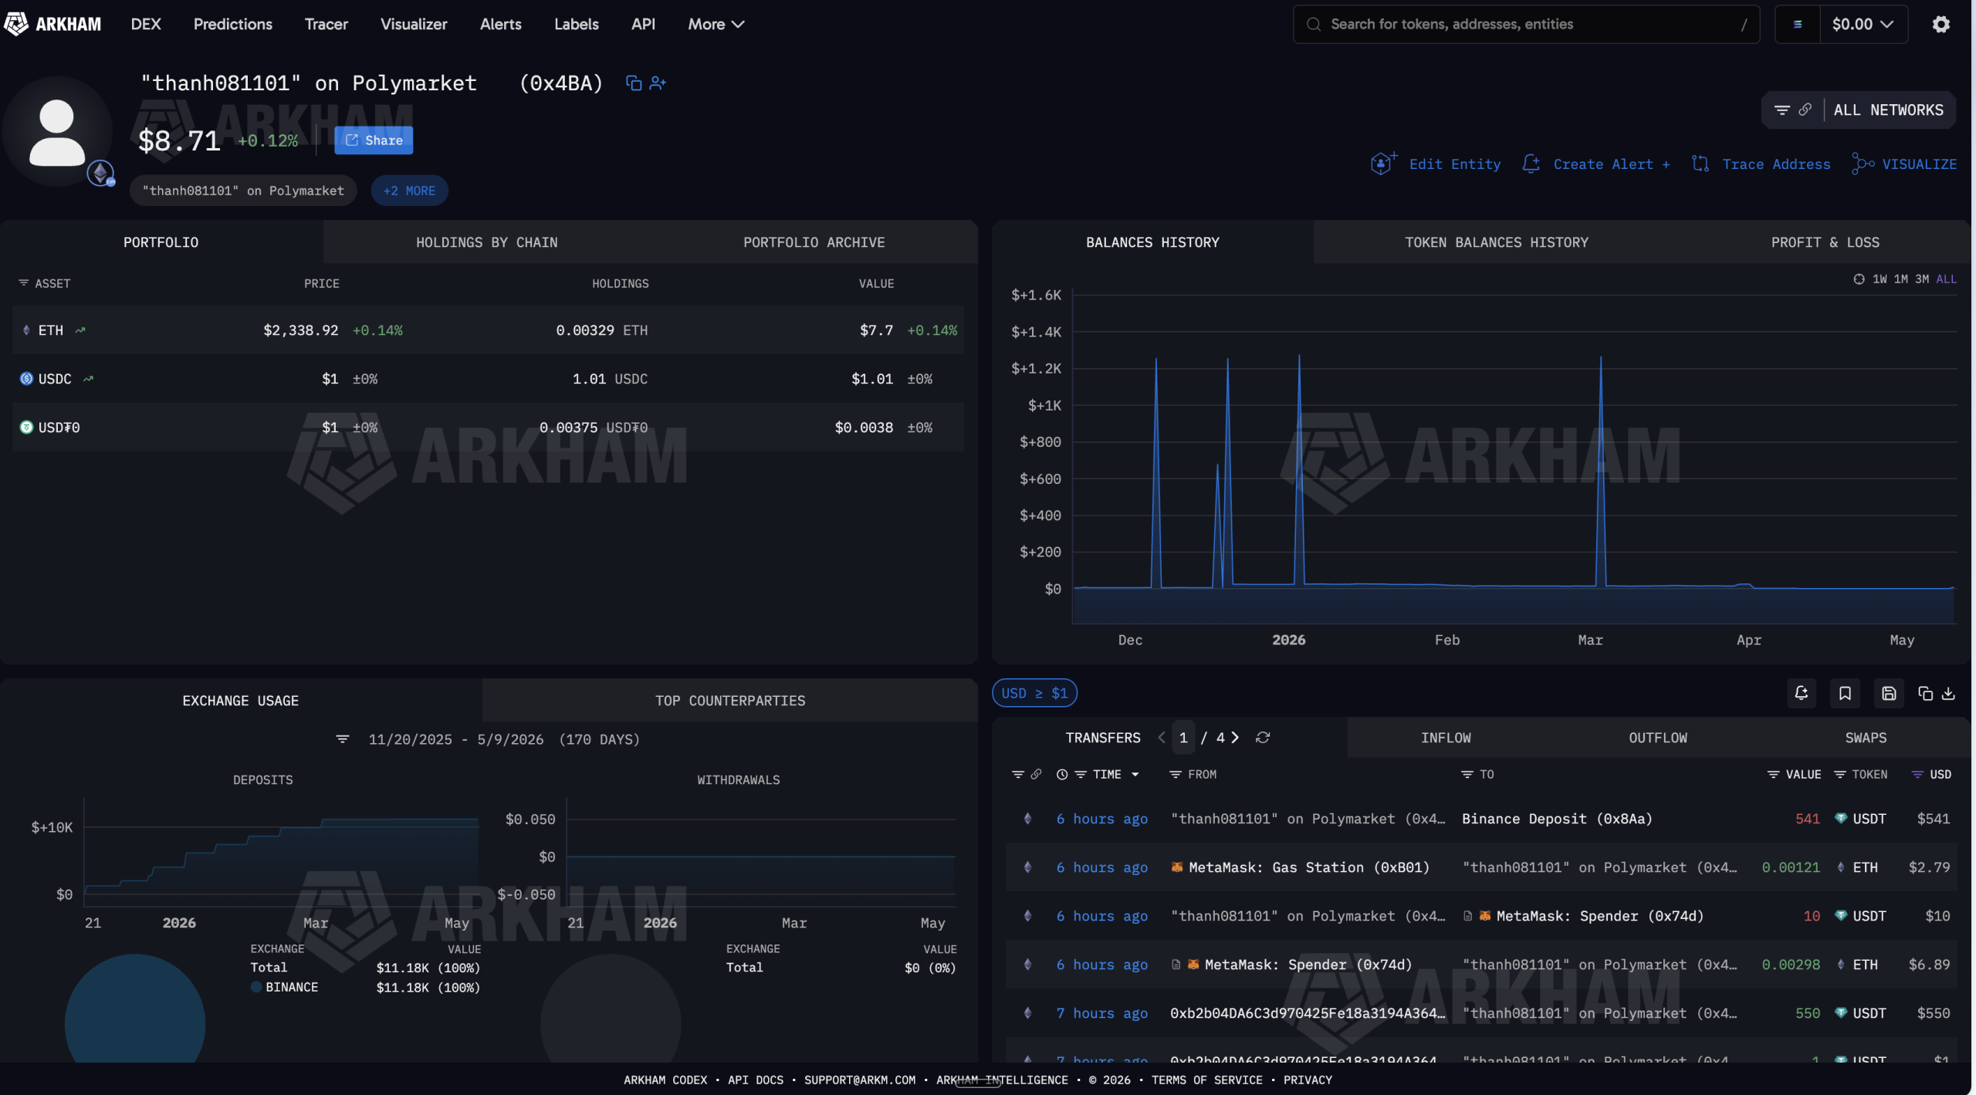Select the ALL time range
The height and width of the screenshot is (1095, 1976).
[x=1946, y=279]
